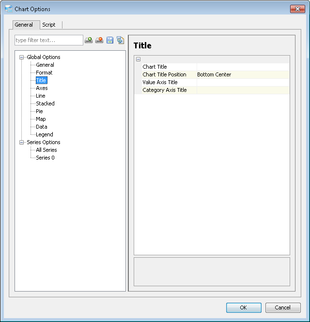Select the Data tree item
This screenshot has width=310, height=322.
tap(41, 127)
